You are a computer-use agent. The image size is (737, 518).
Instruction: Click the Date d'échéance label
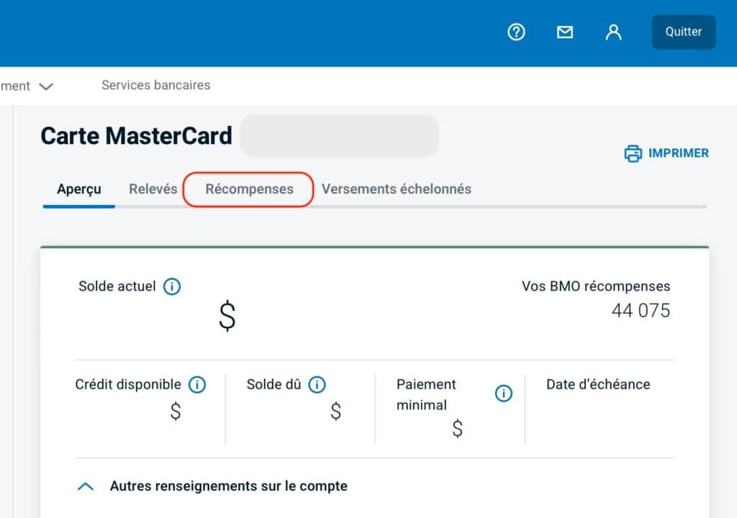(598, 384)
